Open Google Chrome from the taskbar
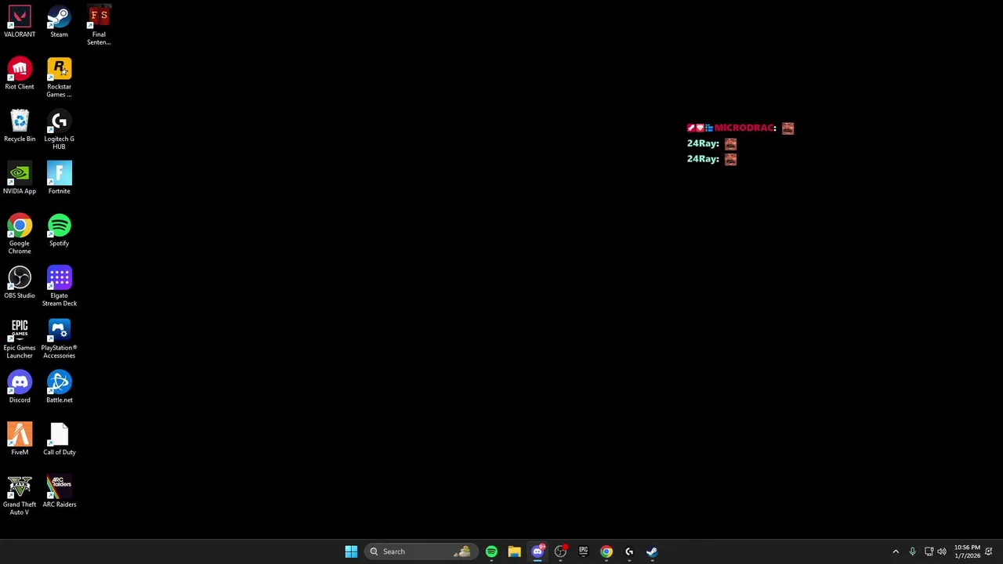Image resolution: width=1003 pixels, height=564 pixels. tap(607, 551)
